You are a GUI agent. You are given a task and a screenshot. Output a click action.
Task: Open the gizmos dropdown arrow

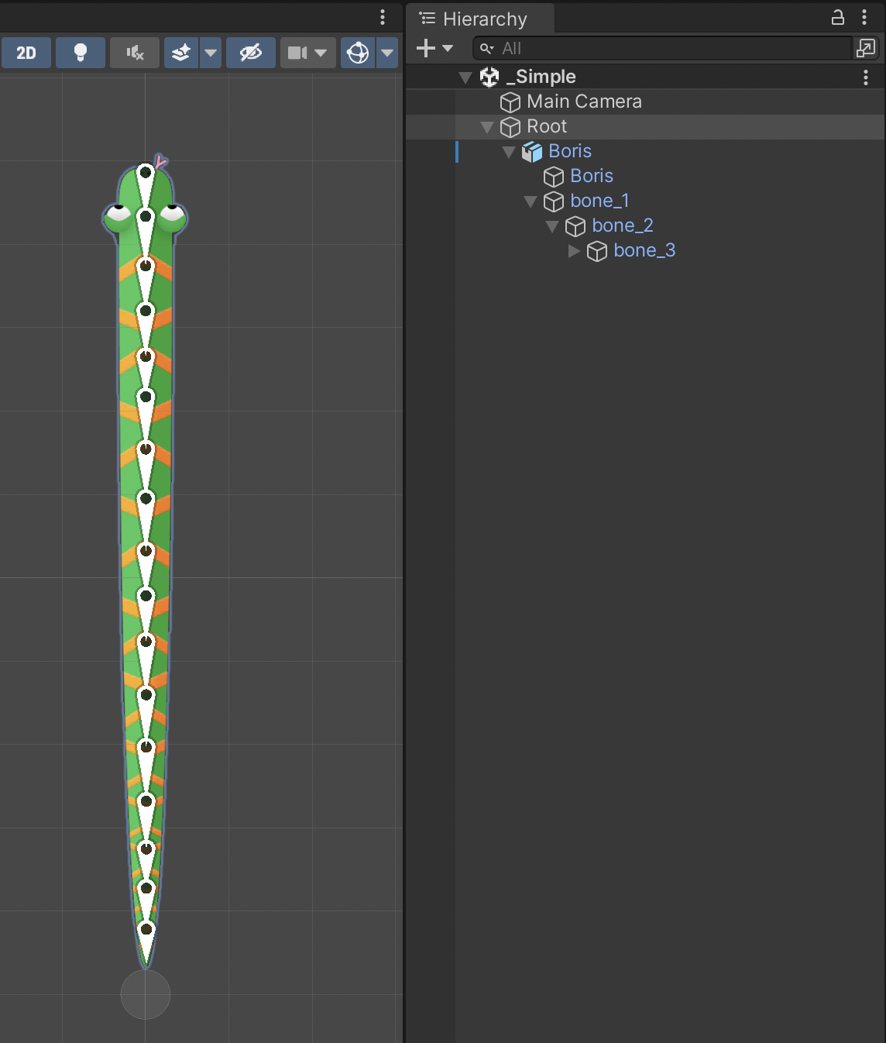coord(387,53)
